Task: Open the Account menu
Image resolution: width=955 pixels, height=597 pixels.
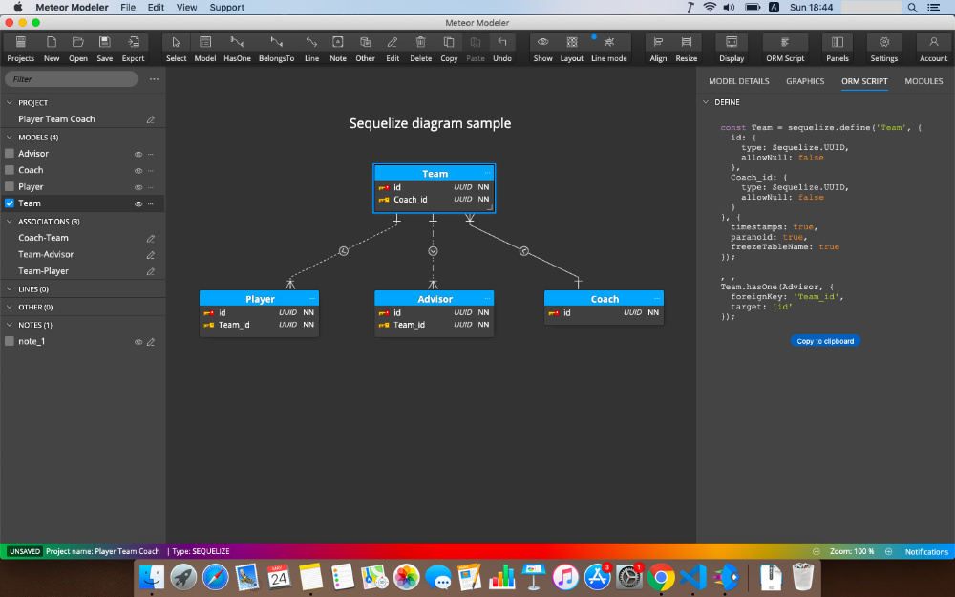Action: pyautogui.click(x=934, y=49)
